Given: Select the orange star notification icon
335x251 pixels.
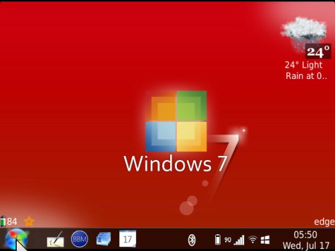Looking at the screenshot, I should [x=29, y=222].
